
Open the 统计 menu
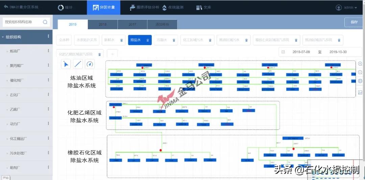click(65, 7)
